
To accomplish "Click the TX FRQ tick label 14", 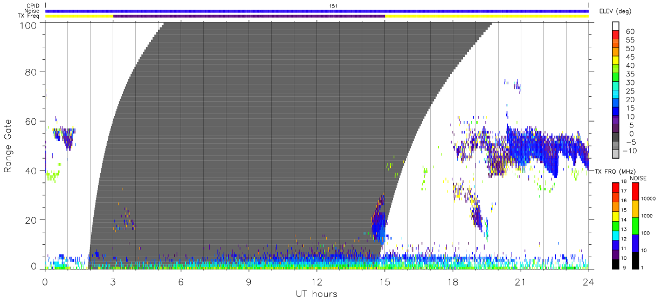I will click(625, 219).
